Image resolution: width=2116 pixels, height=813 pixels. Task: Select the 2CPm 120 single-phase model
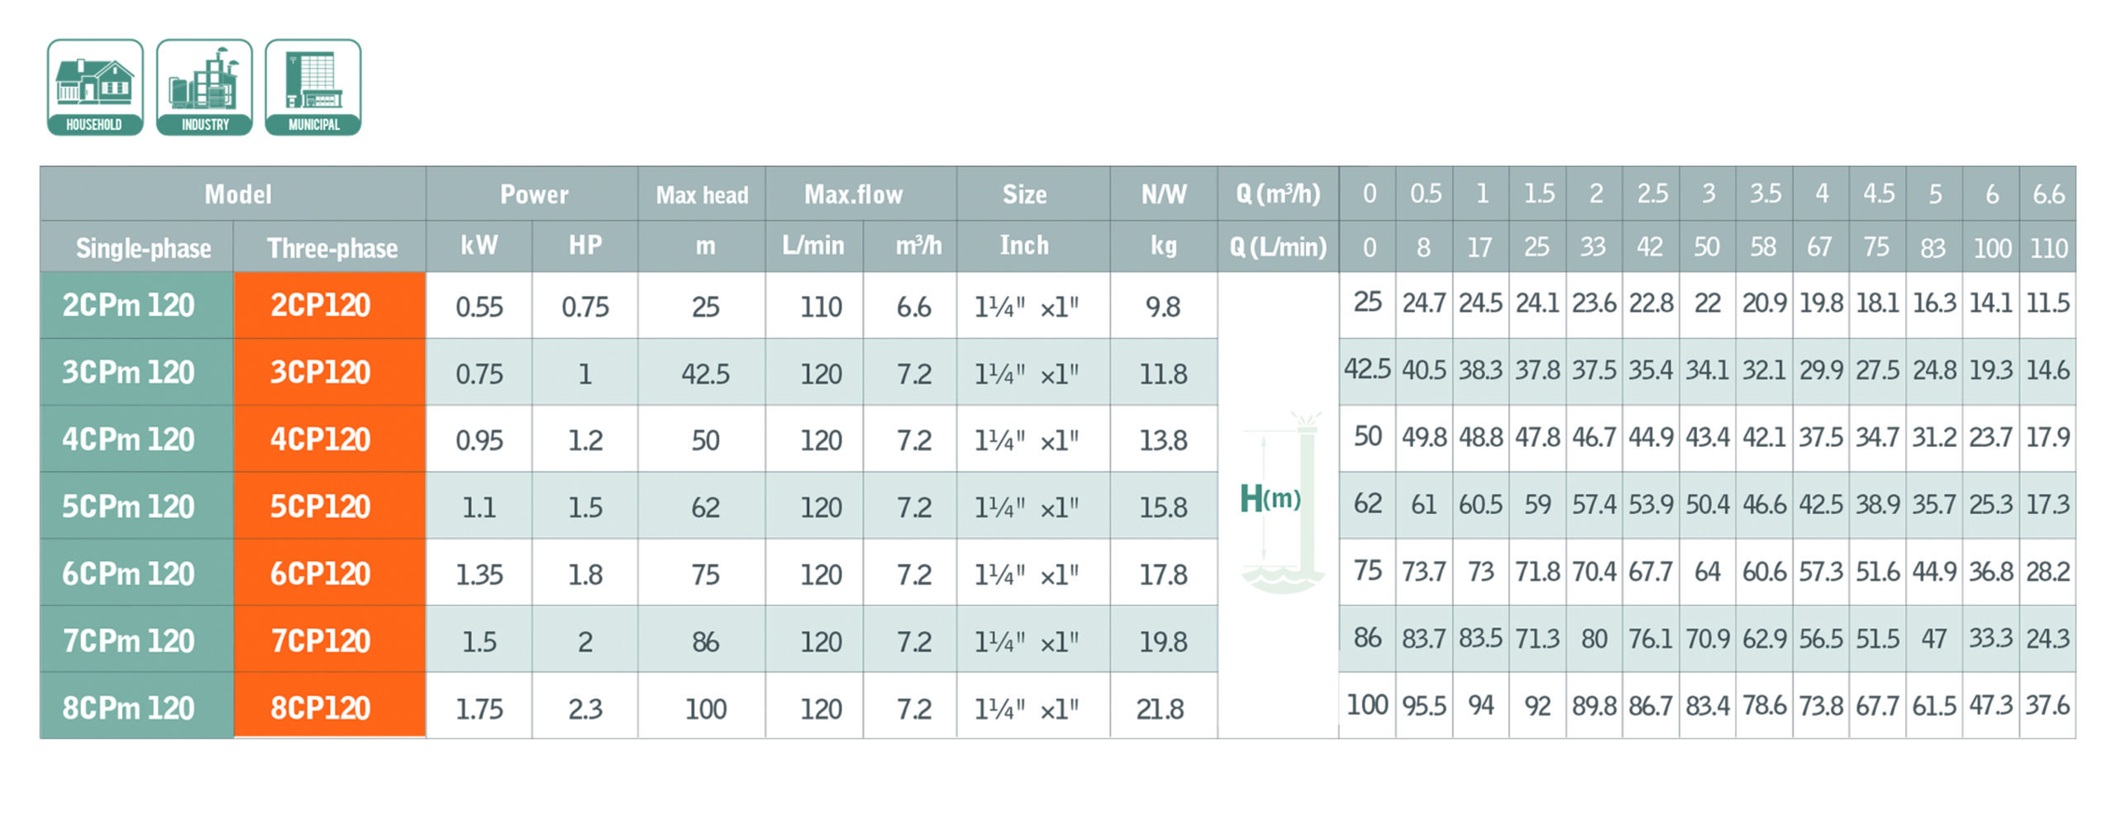129,306
